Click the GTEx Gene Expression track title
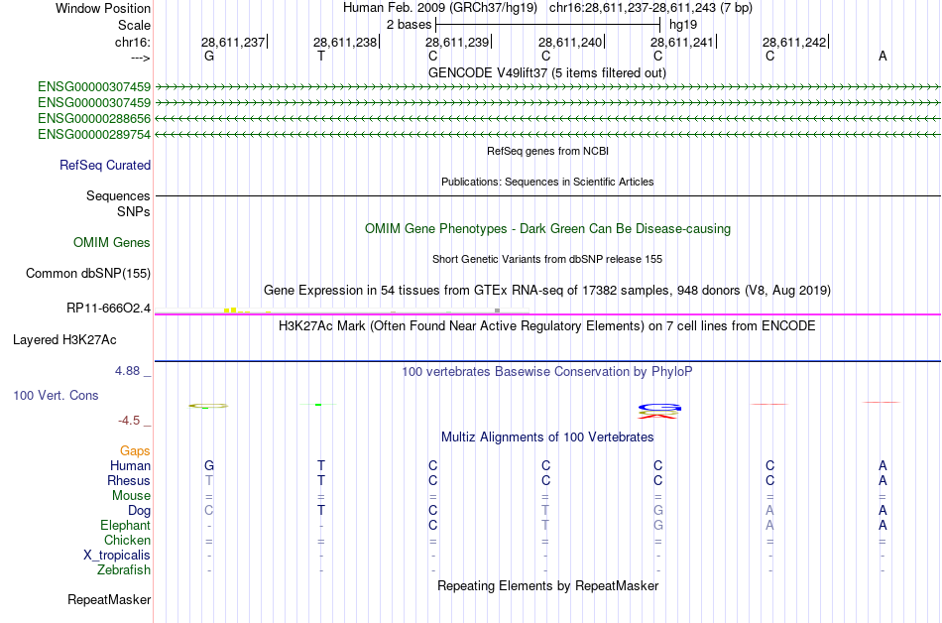This screenshot has width=942, height=623. [546, 291]
